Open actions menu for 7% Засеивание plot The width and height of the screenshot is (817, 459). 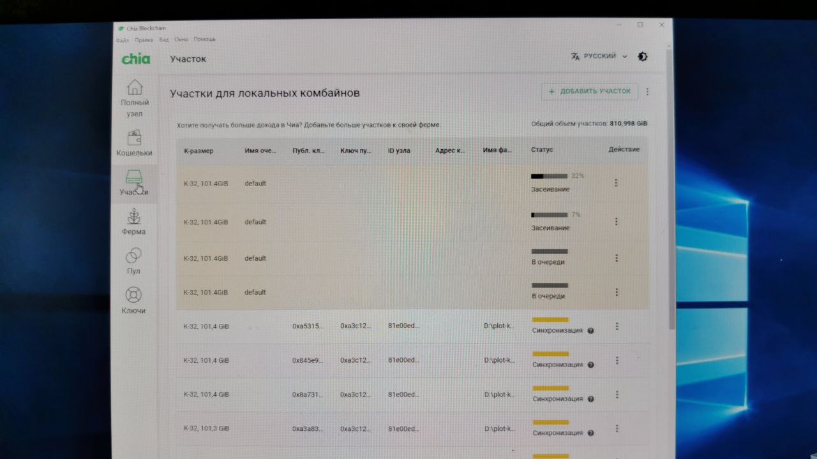point(616,222)
